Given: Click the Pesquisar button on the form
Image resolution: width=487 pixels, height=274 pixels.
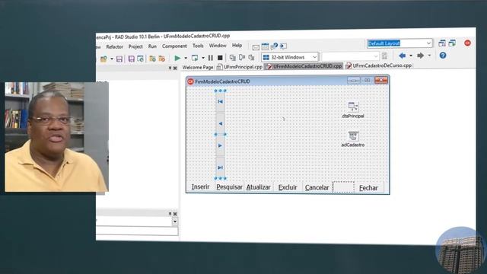Looking at the screenshot, I should [x=229, y=187].
